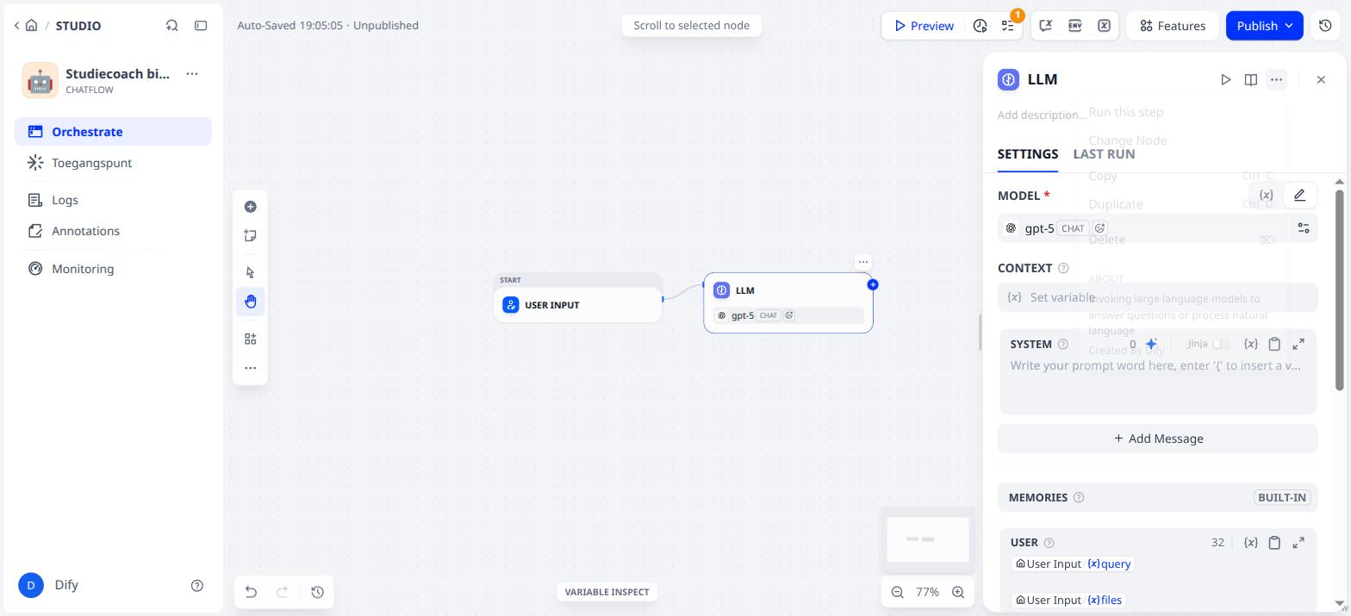Organize nodes with the layout tool
1351x616 pixels.
[x=250, y=339]
